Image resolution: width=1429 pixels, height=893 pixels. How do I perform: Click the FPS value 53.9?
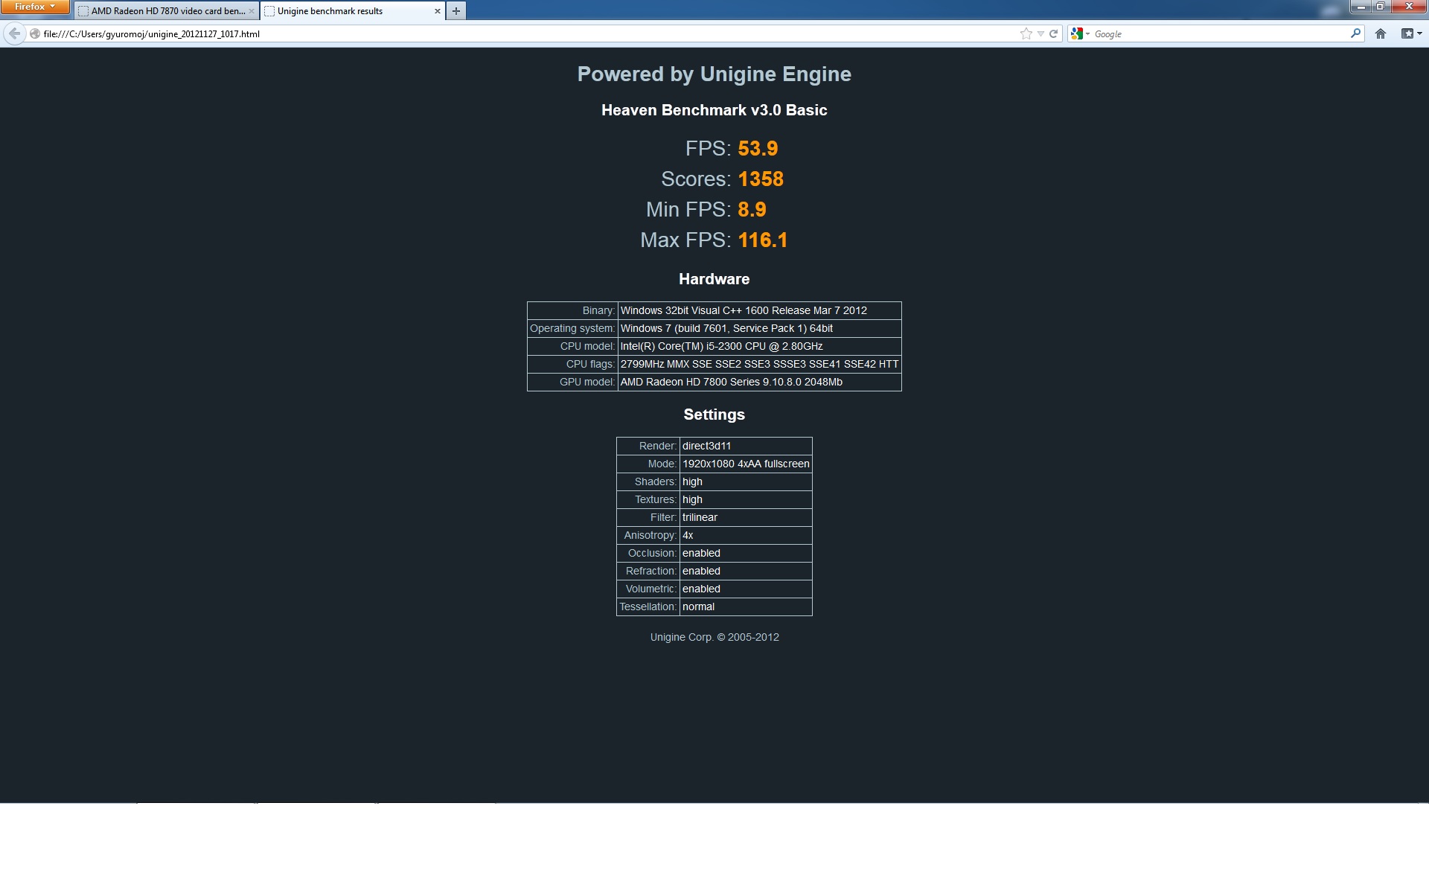coord(758,148)
